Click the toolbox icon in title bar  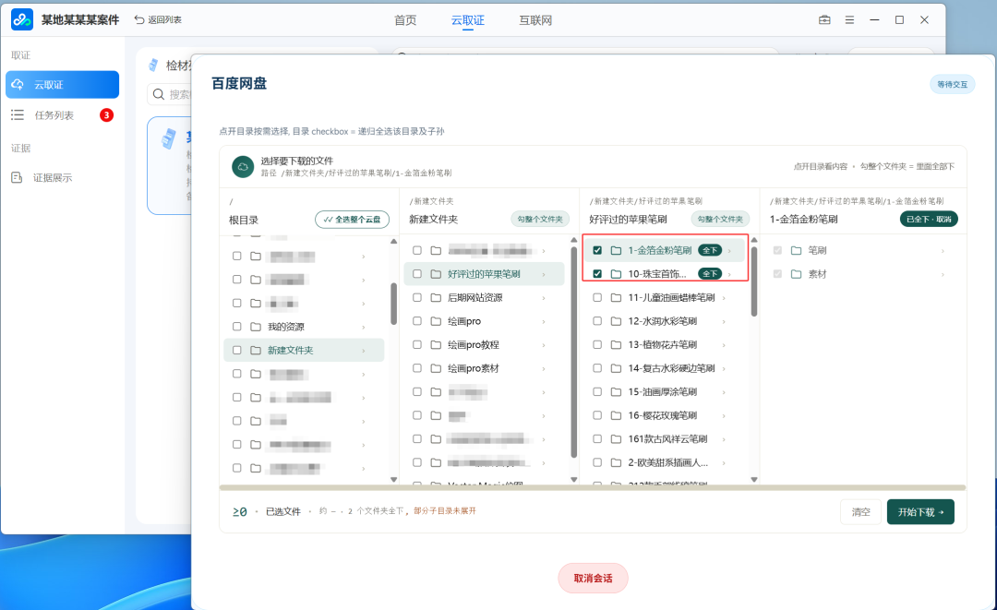pyautogui.click(x=824, y=19)
